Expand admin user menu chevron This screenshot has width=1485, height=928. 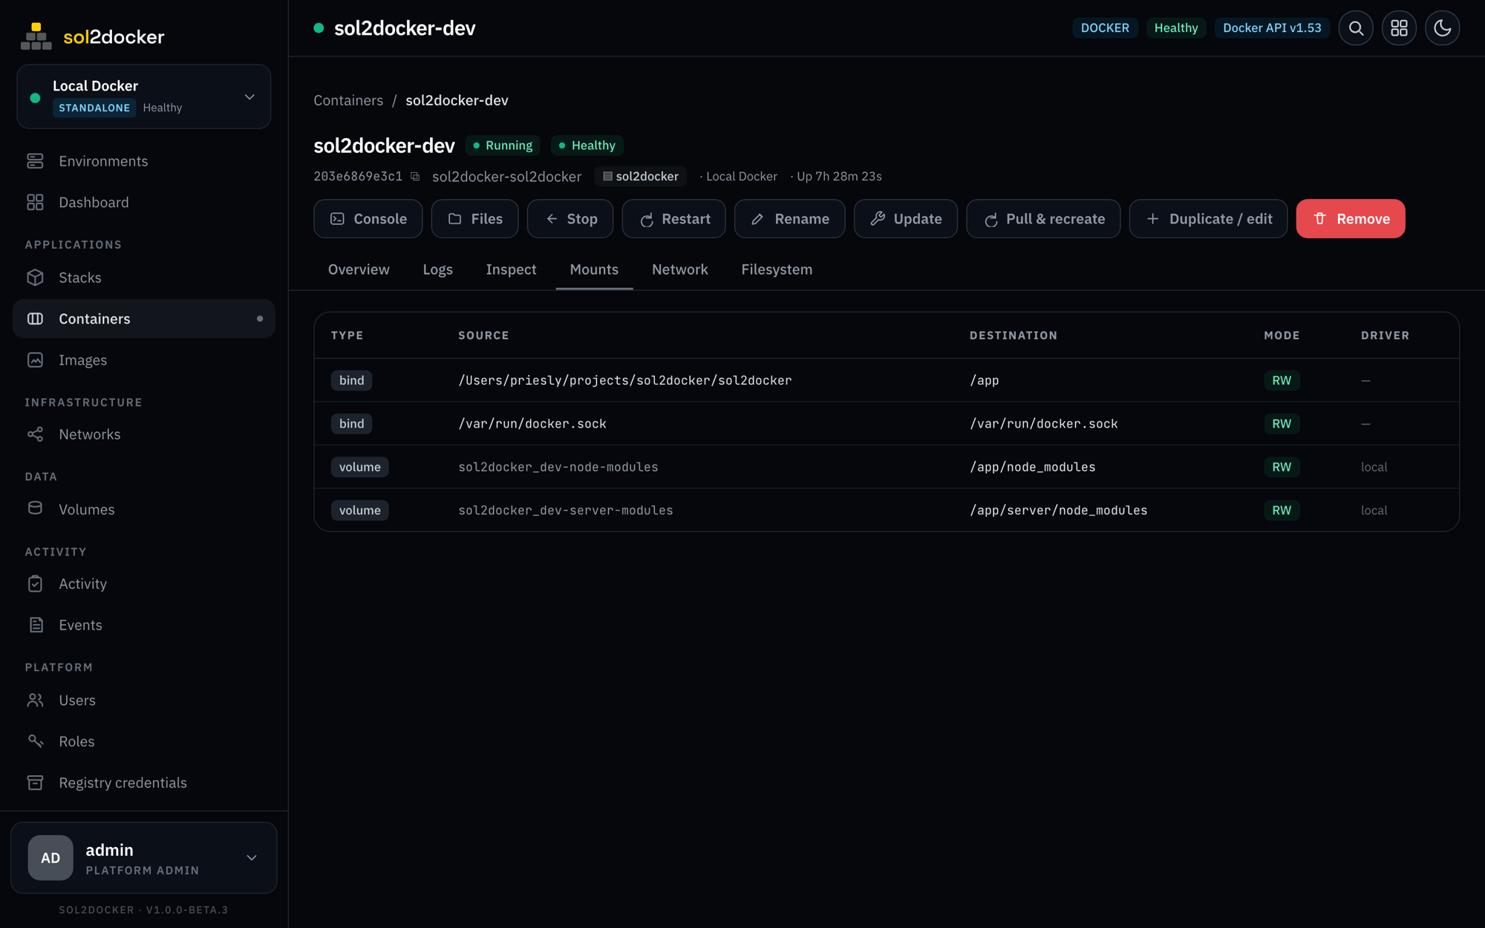click(252, 857)
